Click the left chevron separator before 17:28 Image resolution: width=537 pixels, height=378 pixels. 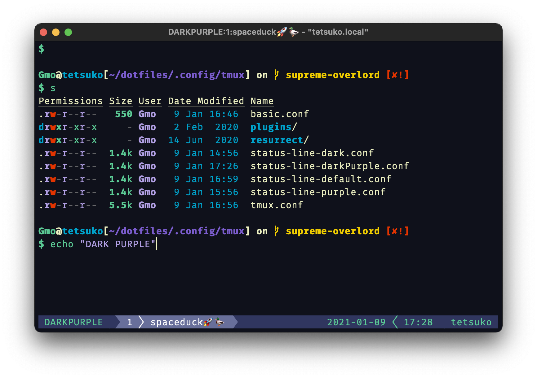pyautogui.click(x=395, y=322)
